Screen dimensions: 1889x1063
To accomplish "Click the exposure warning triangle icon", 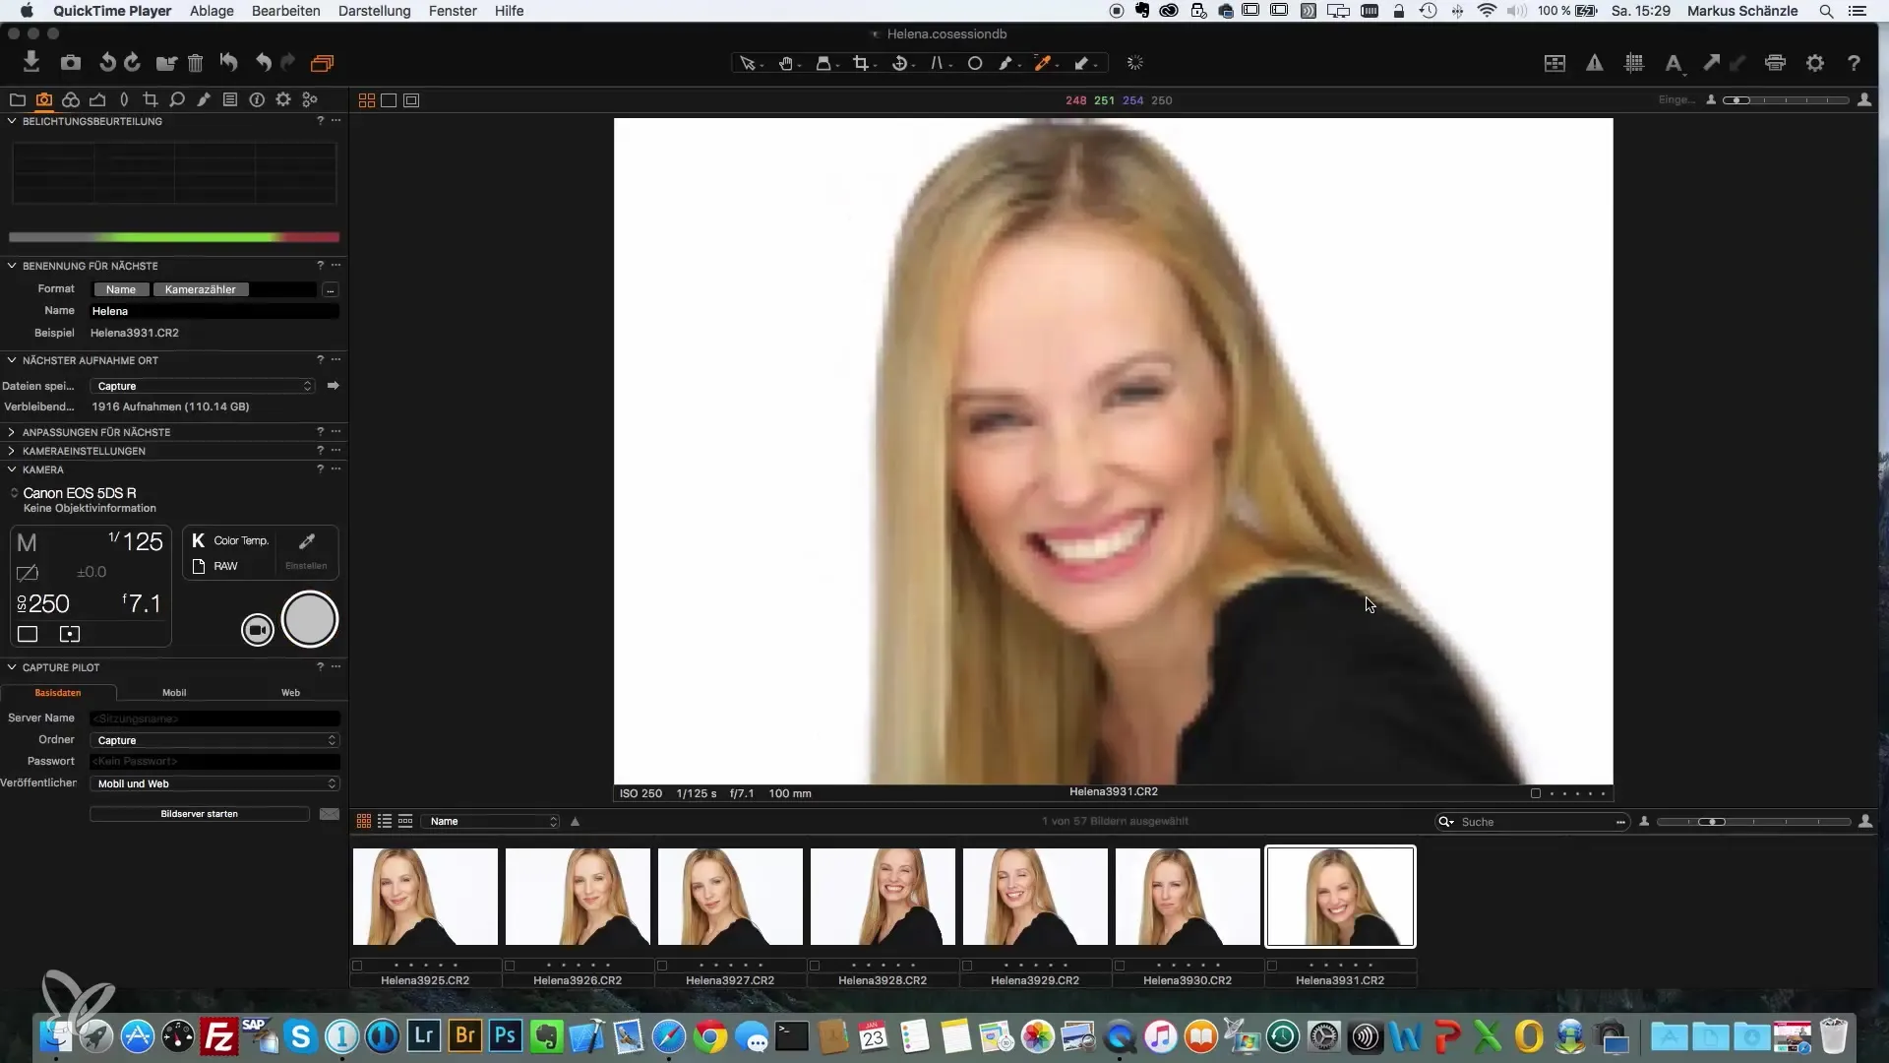I will [x=1595, y=63].
